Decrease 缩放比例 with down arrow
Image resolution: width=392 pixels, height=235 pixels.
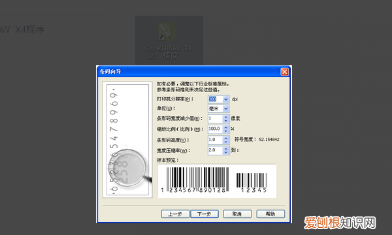[226, 131]
